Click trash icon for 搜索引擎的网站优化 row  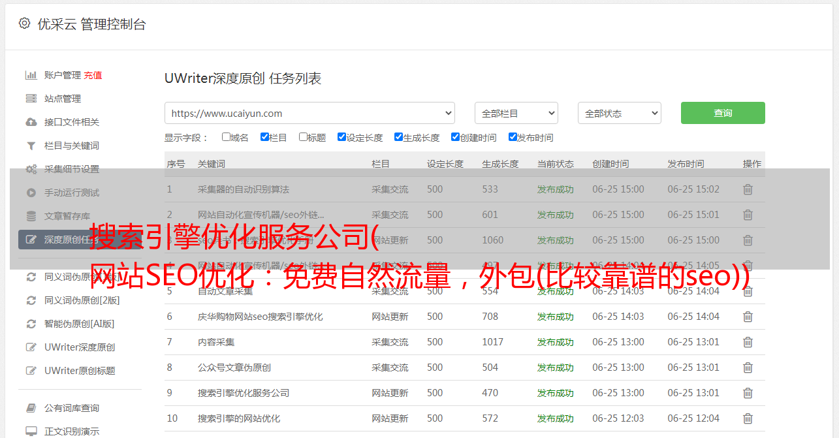coord(748,418)
